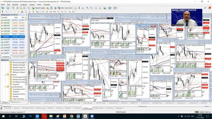Open Windows Start menu
The width and height of the screenshot is (212, 119).
point(3,116)
